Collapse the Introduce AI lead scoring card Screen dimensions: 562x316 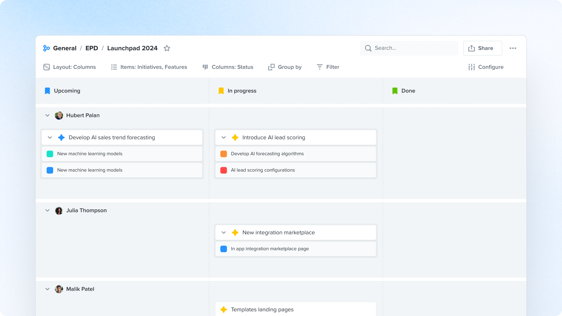224,138
